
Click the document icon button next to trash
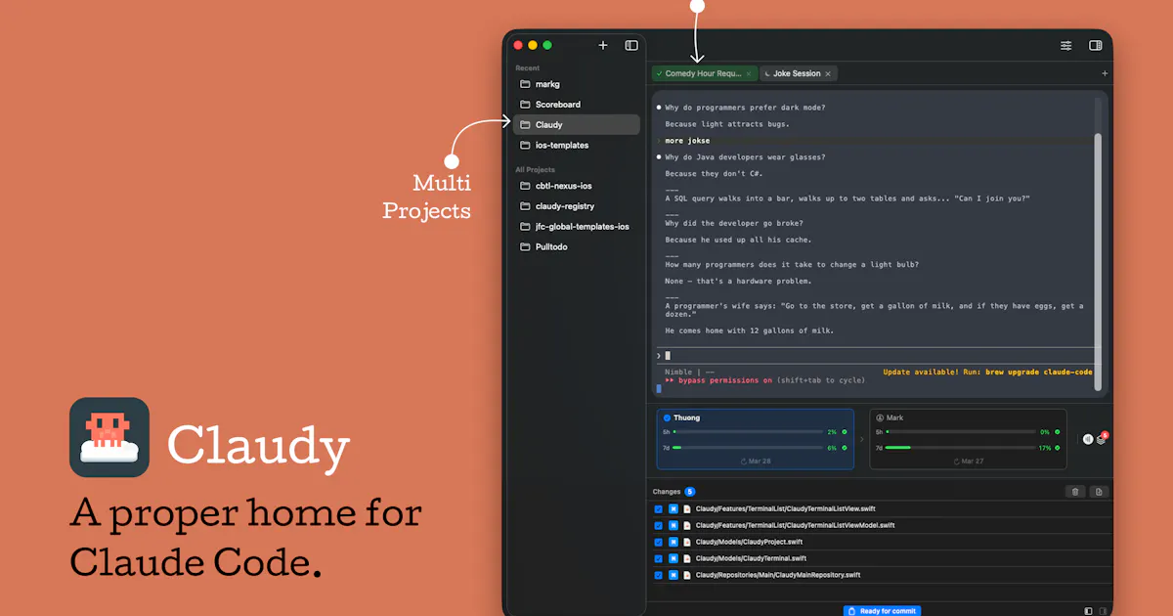coord(1099,492)
